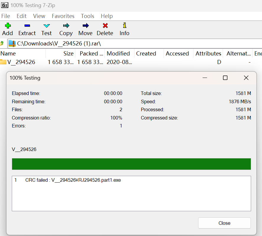Click the Move arrow icon
Screen dimensions: 262x236
(x=85, y=26)
